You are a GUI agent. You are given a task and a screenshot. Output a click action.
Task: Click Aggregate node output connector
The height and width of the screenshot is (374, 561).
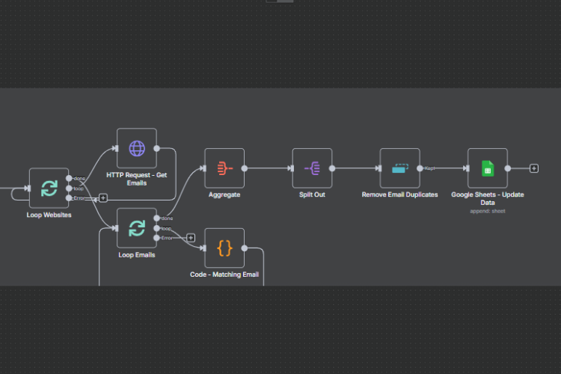(245, 168)
